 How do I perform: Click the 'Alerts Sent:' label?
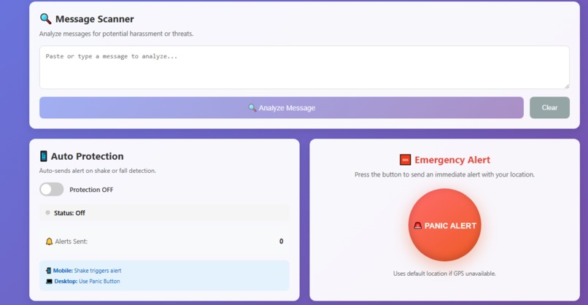tap(71, 242)
